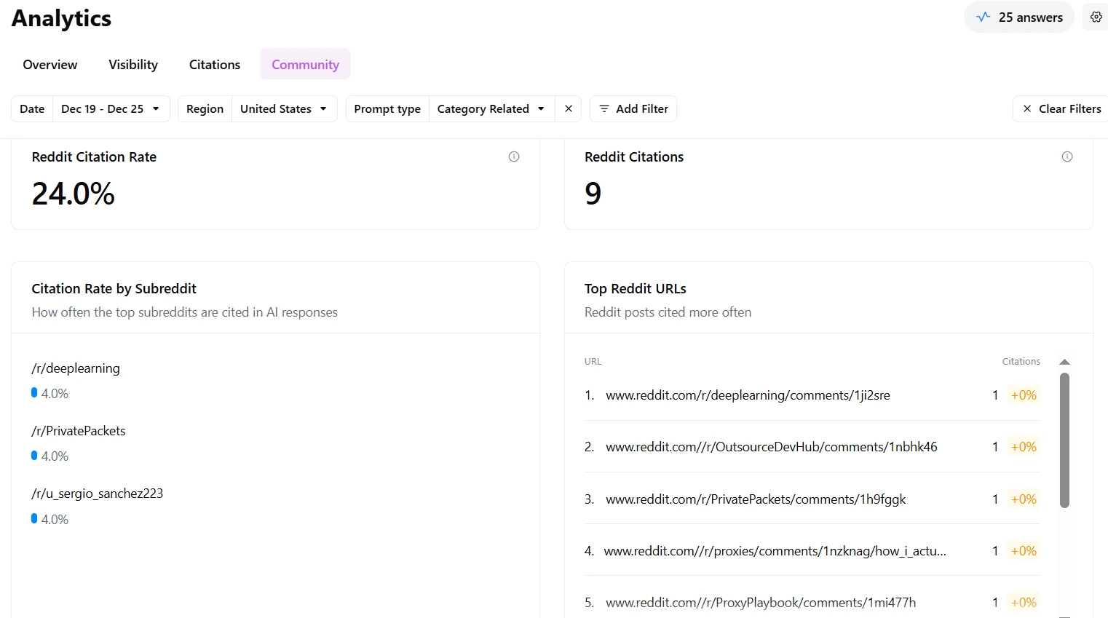Switch to the Overview tab

tap(50, 64)
